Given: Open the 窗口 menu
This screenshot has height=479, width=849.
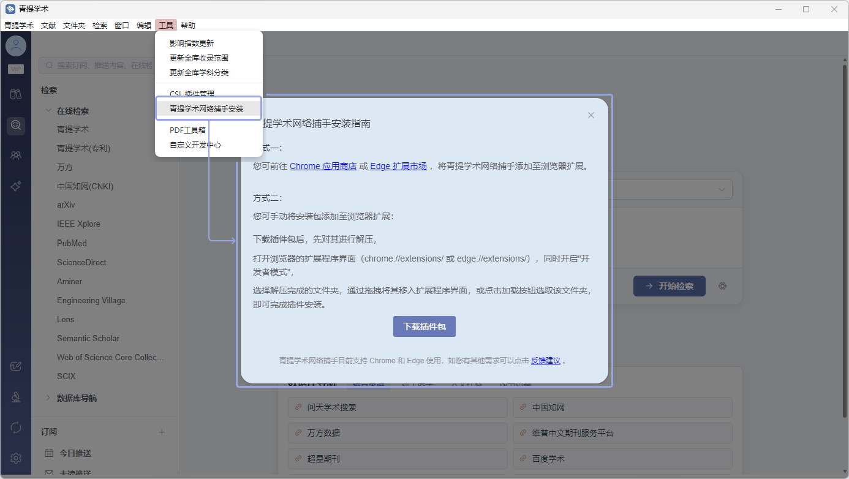Looking at the screenshot, I should tap(122, 25).
